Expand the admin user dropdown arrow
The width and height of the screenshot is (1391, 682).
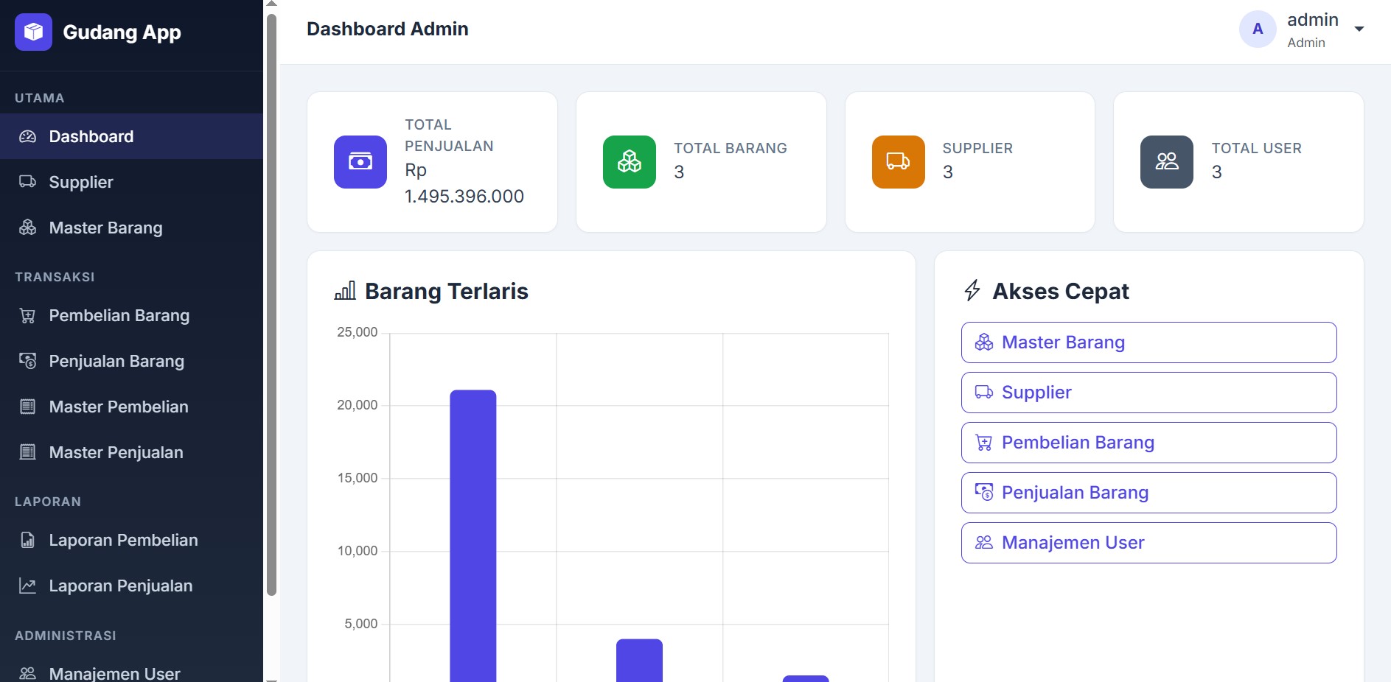tap(1359, 29)
